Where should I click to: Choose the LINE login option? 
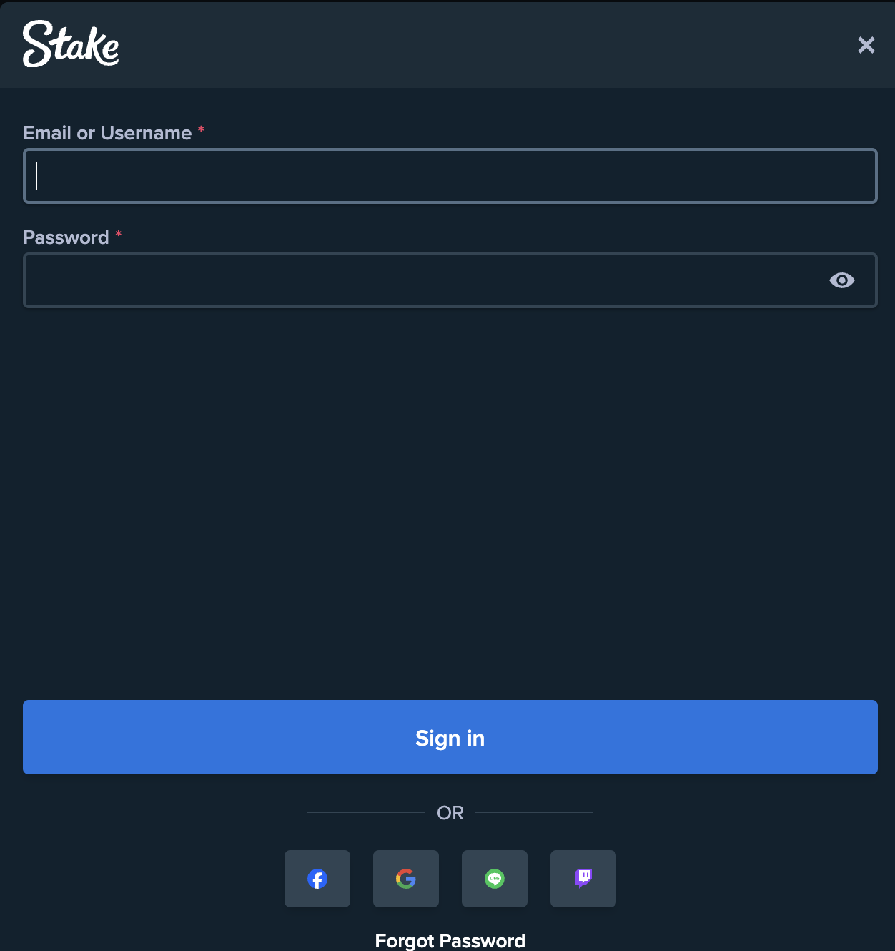pyautogui.click(x=495, y=879)
